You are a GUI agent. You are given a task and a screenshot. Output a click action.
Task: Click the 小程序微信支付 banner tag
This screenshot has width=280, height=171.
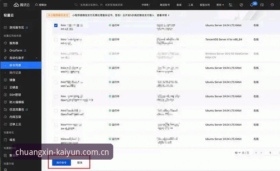58,15
